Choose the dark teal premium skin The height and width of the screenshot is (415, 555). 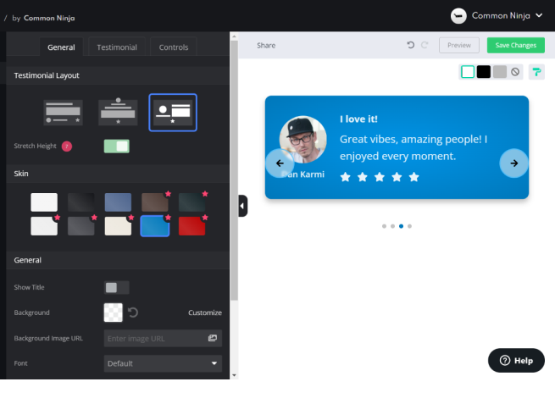(x=191, y=202)
